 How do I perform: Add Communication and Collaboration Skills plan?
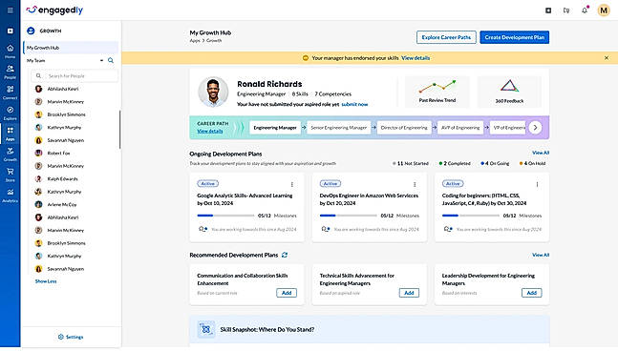pos(287,293)
